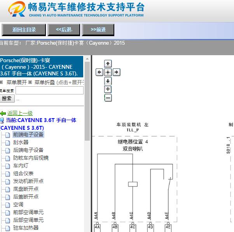
Task: Click document icon beside 驻车加热器
Action: 8,228
